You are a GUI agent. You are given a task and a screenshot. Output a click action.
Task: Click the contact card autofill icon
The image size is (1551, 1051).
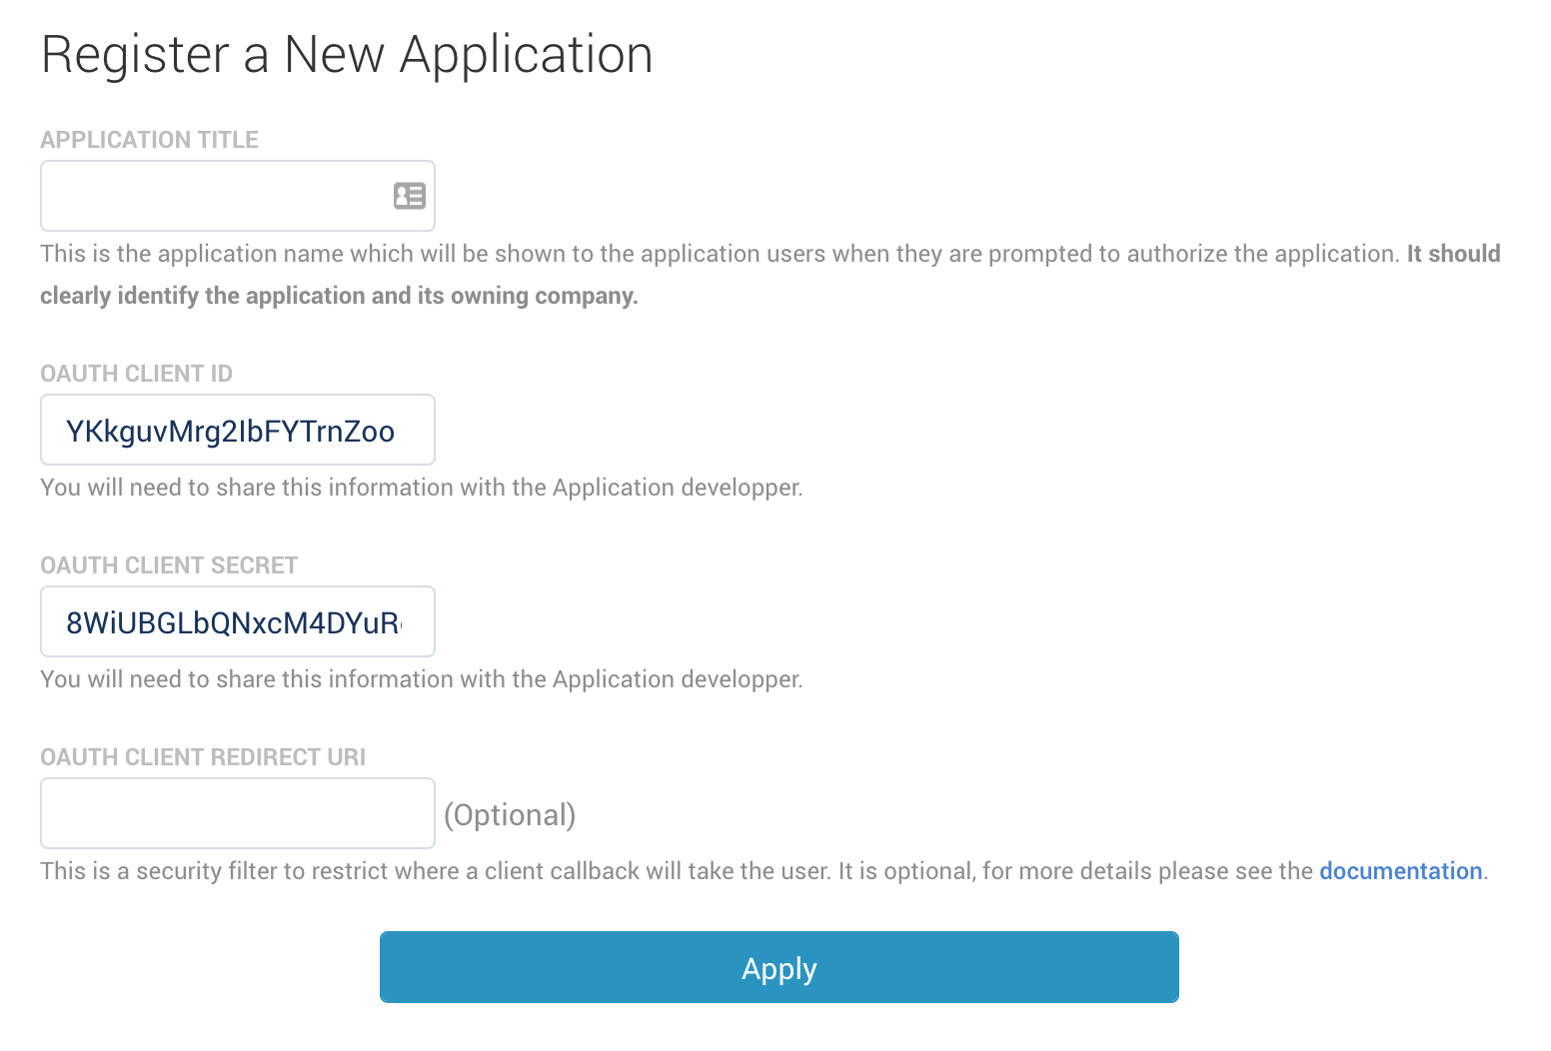coord(410,196)
